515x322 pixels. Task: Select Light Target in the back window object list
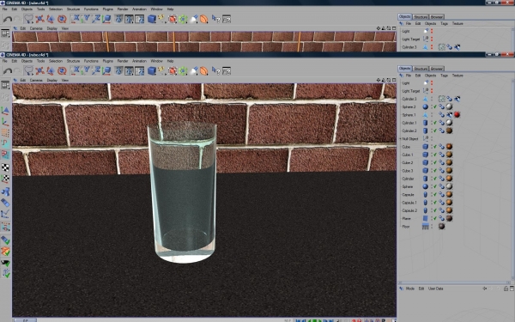pyautogui.click(x=411, y=39)
